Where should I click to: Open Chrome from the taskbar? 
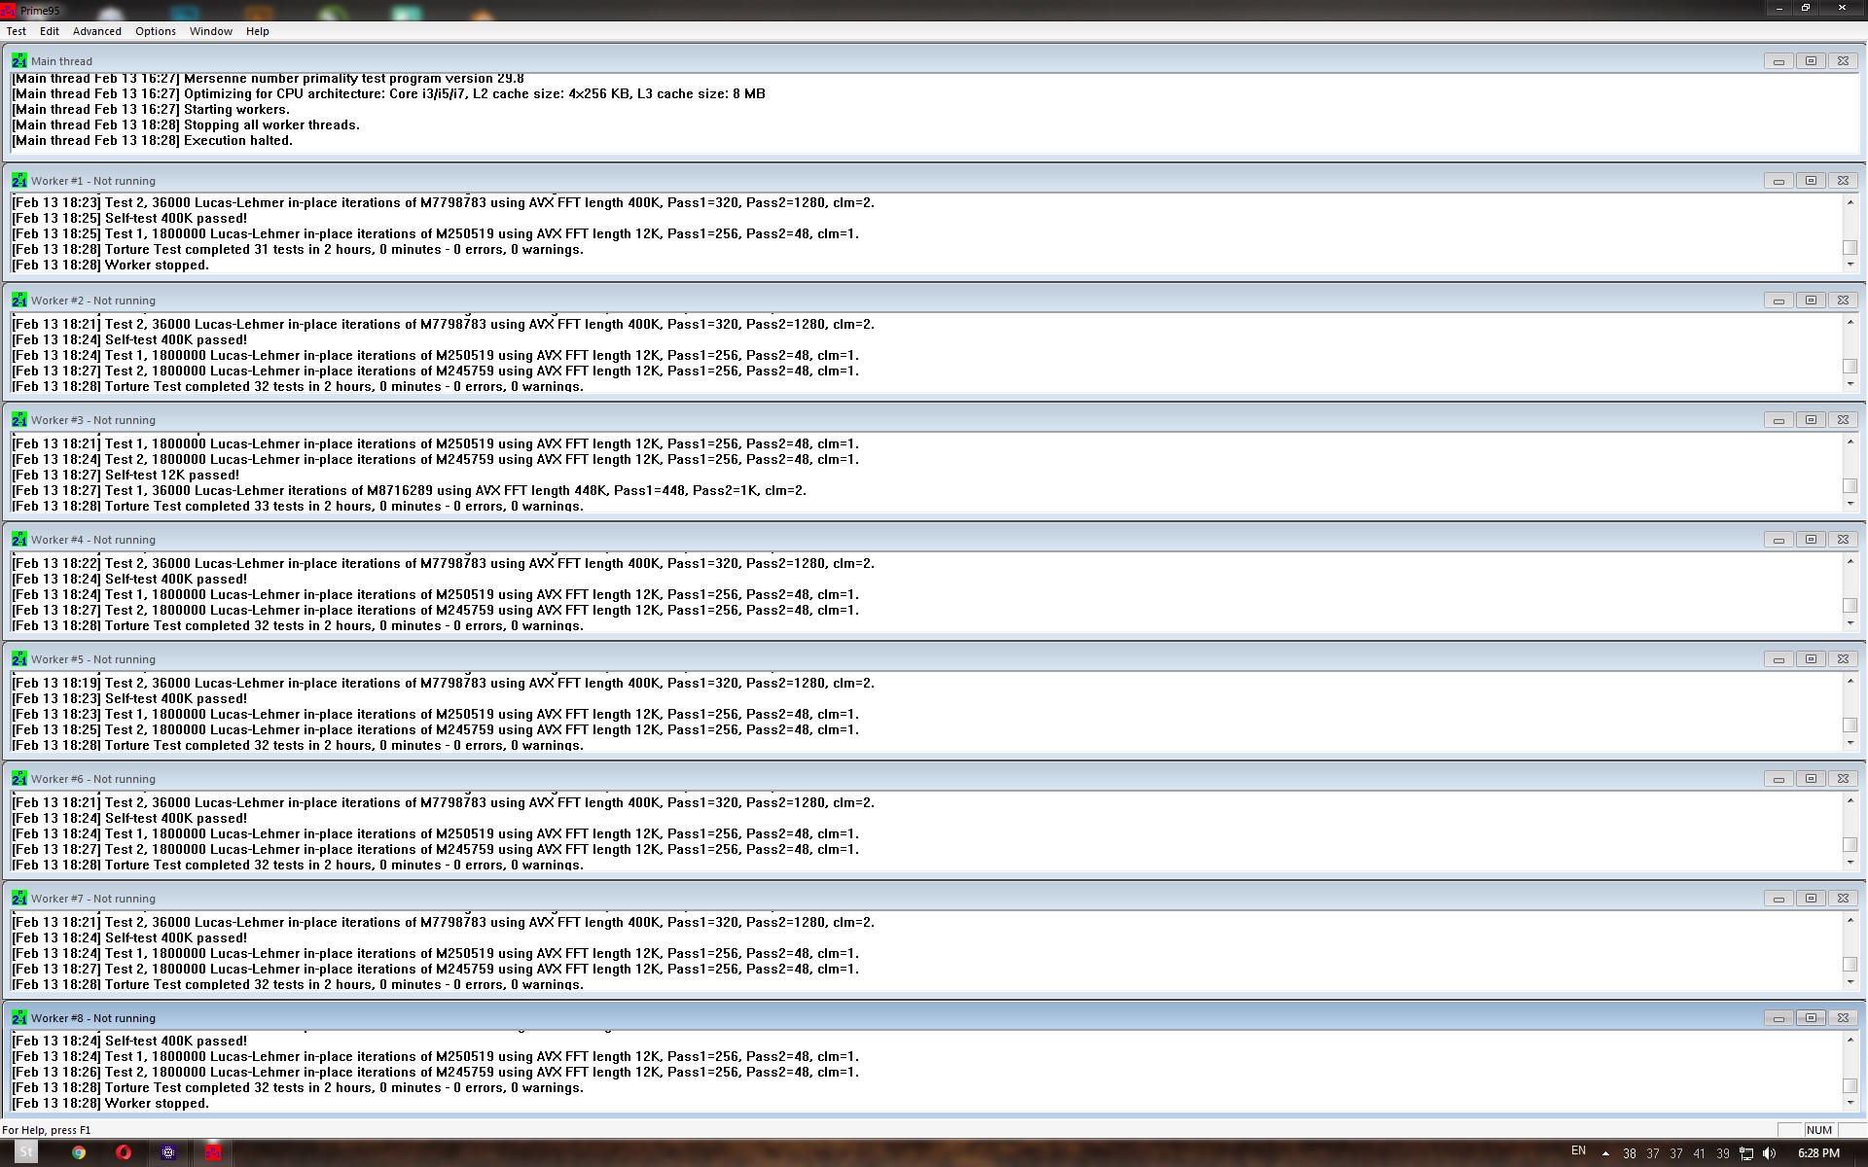(x=79, y=1152)
